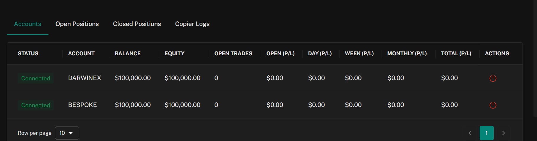Open the Open Positions tab

(x=77, y=24)
